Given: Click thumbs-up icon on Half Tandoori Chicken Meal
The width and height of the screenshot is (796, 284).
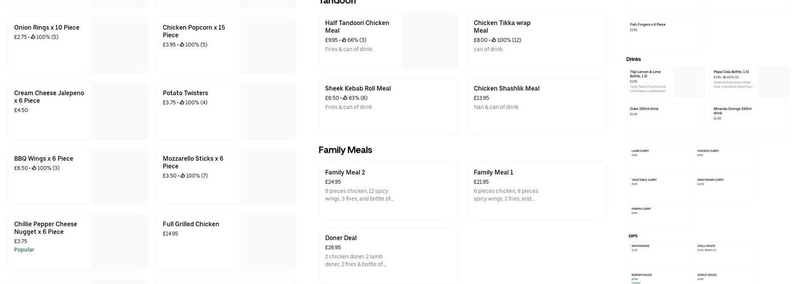Looking at the screenshot, I should point(344,40).
